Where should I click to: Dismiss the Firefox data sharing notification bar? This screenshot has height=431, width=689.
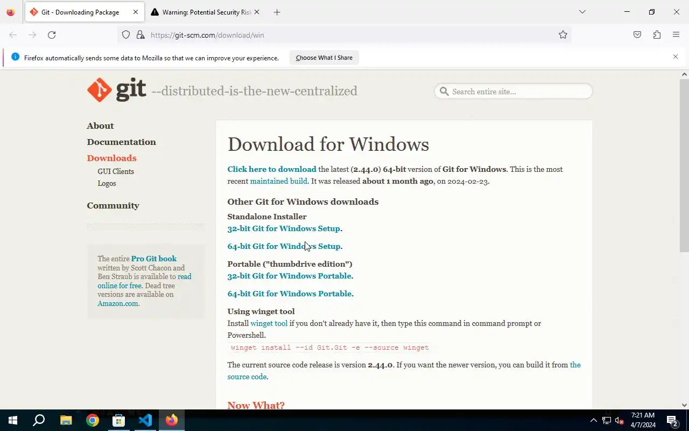pyautogui.click(x=676, y=57)
